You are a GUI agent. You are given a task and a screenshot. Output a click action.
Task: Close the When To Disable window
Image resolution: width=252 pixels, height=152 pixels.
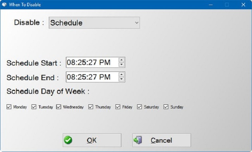[x=243, y=5]
